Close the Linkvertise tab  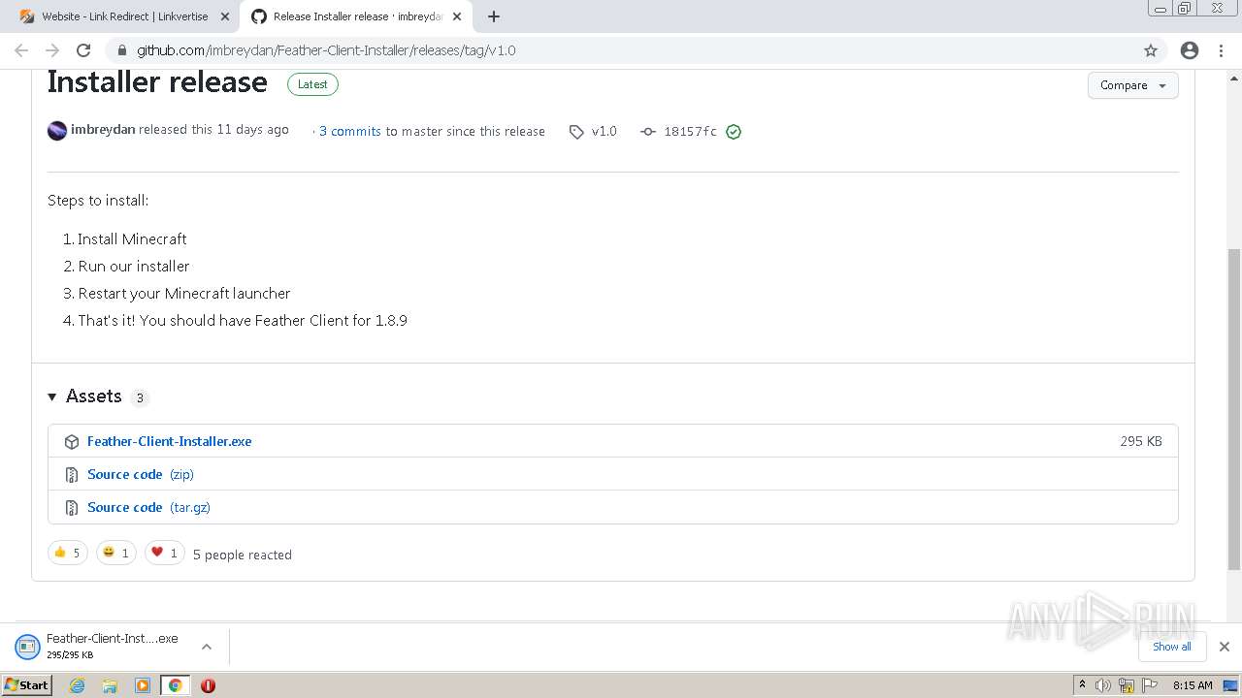tap(225, 16)
